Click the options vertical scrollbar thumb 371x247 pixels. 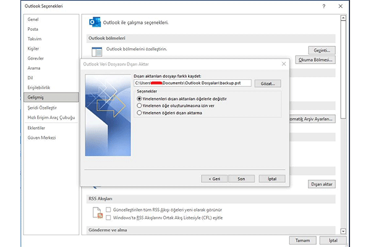[343, 70]
